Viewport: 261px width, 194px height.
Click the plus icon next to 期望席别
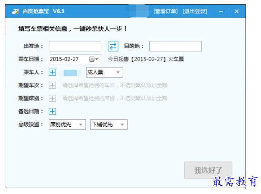[52, 99]
